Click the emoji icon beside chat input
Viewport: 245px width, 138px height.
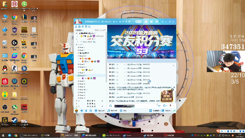point(111,106)
